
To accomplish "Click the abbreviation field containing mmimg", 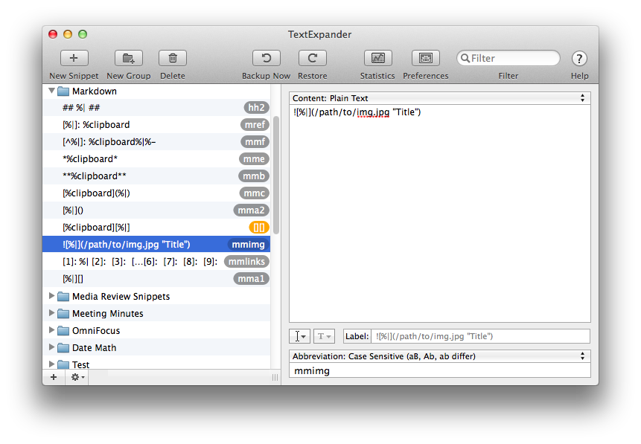I will [439, 371].
